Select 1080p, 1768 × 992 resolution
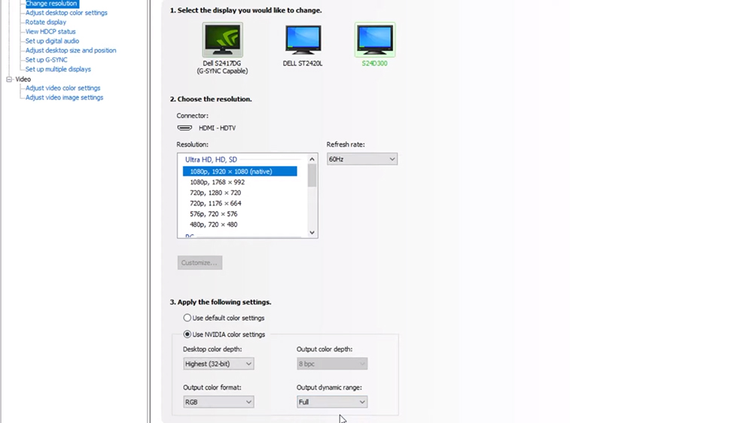This screenshot has height=423, width=753. click(x=217, y=182)
